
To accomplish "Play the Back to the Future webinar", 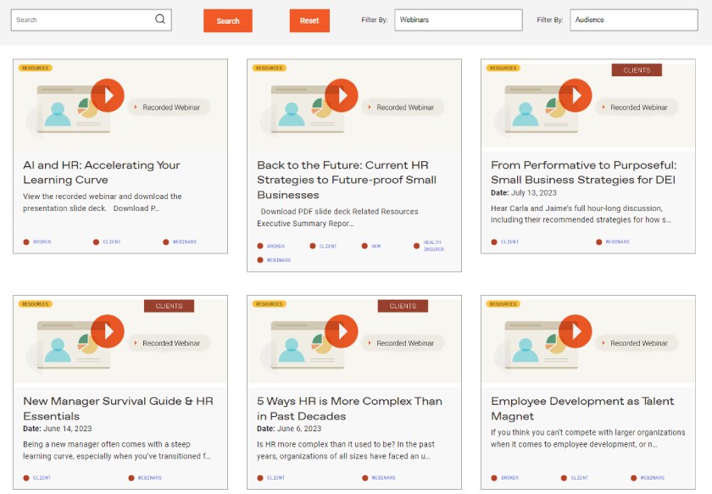I will tap(342, 96).
